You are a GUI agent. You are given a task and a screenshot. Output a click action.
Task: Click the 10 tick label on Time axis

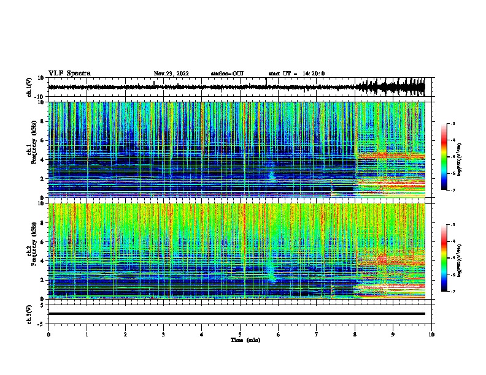[x=431, y=335]
